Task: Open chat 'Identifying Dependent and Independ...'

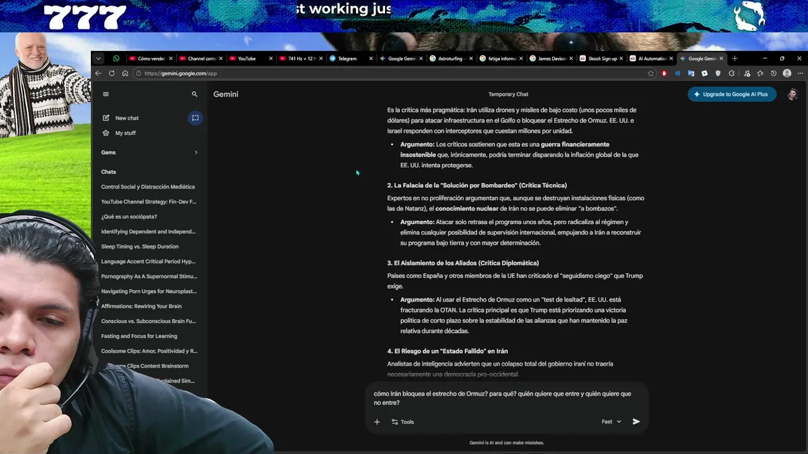Action: (148, 231)
